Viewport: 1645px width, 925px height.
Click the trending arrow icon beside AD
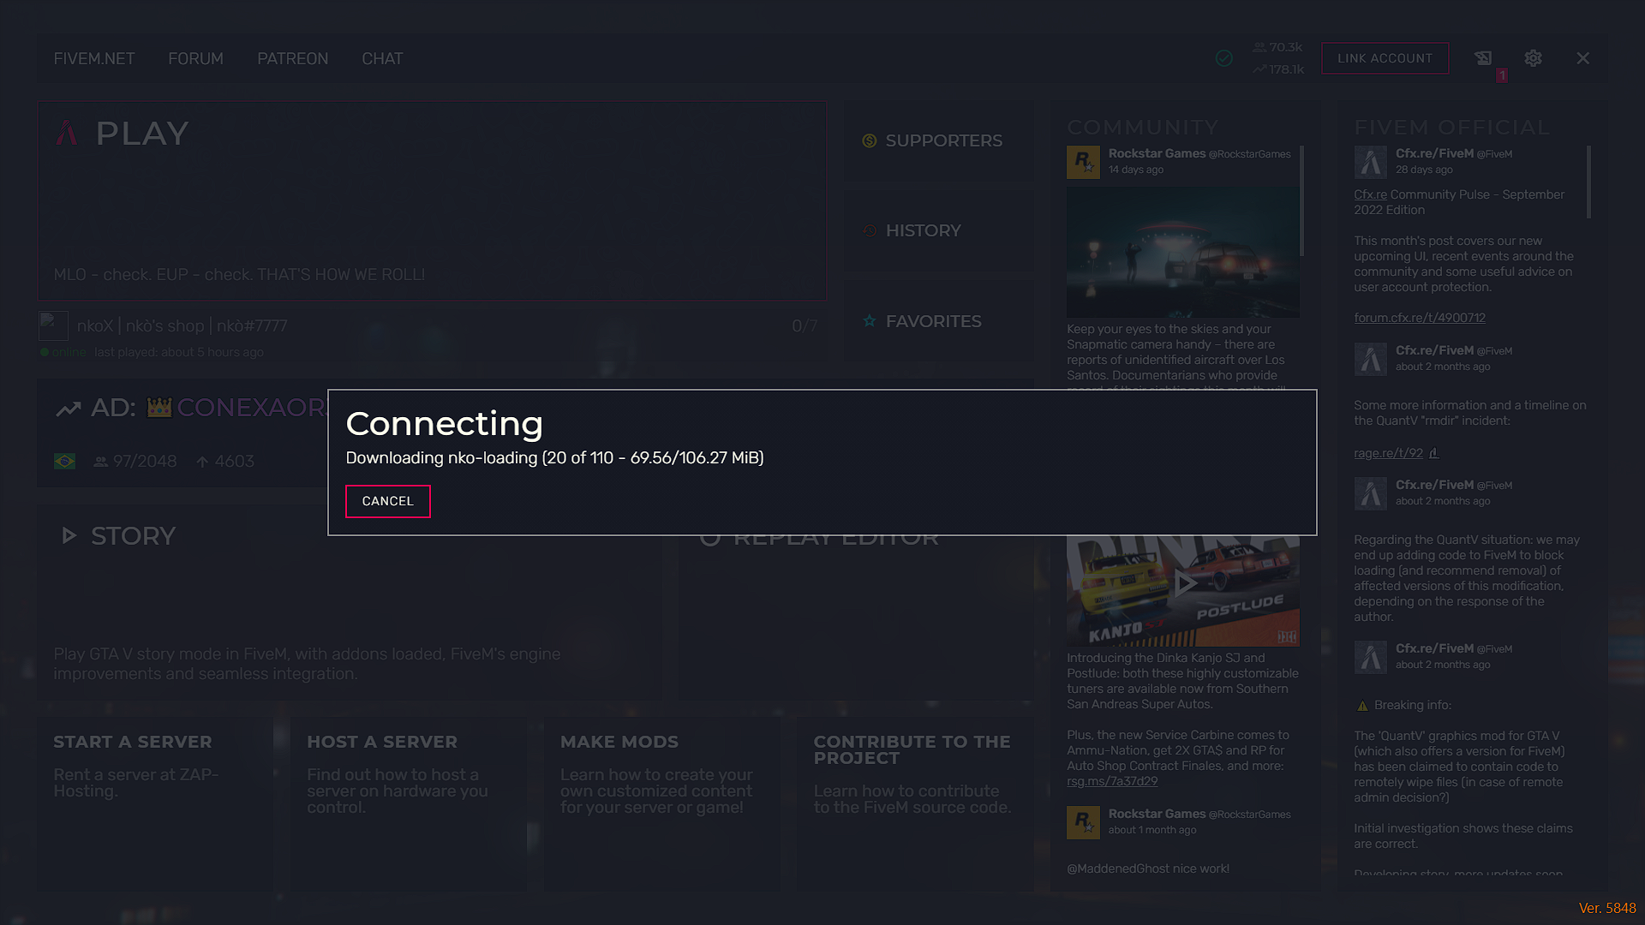pos(69,409)
